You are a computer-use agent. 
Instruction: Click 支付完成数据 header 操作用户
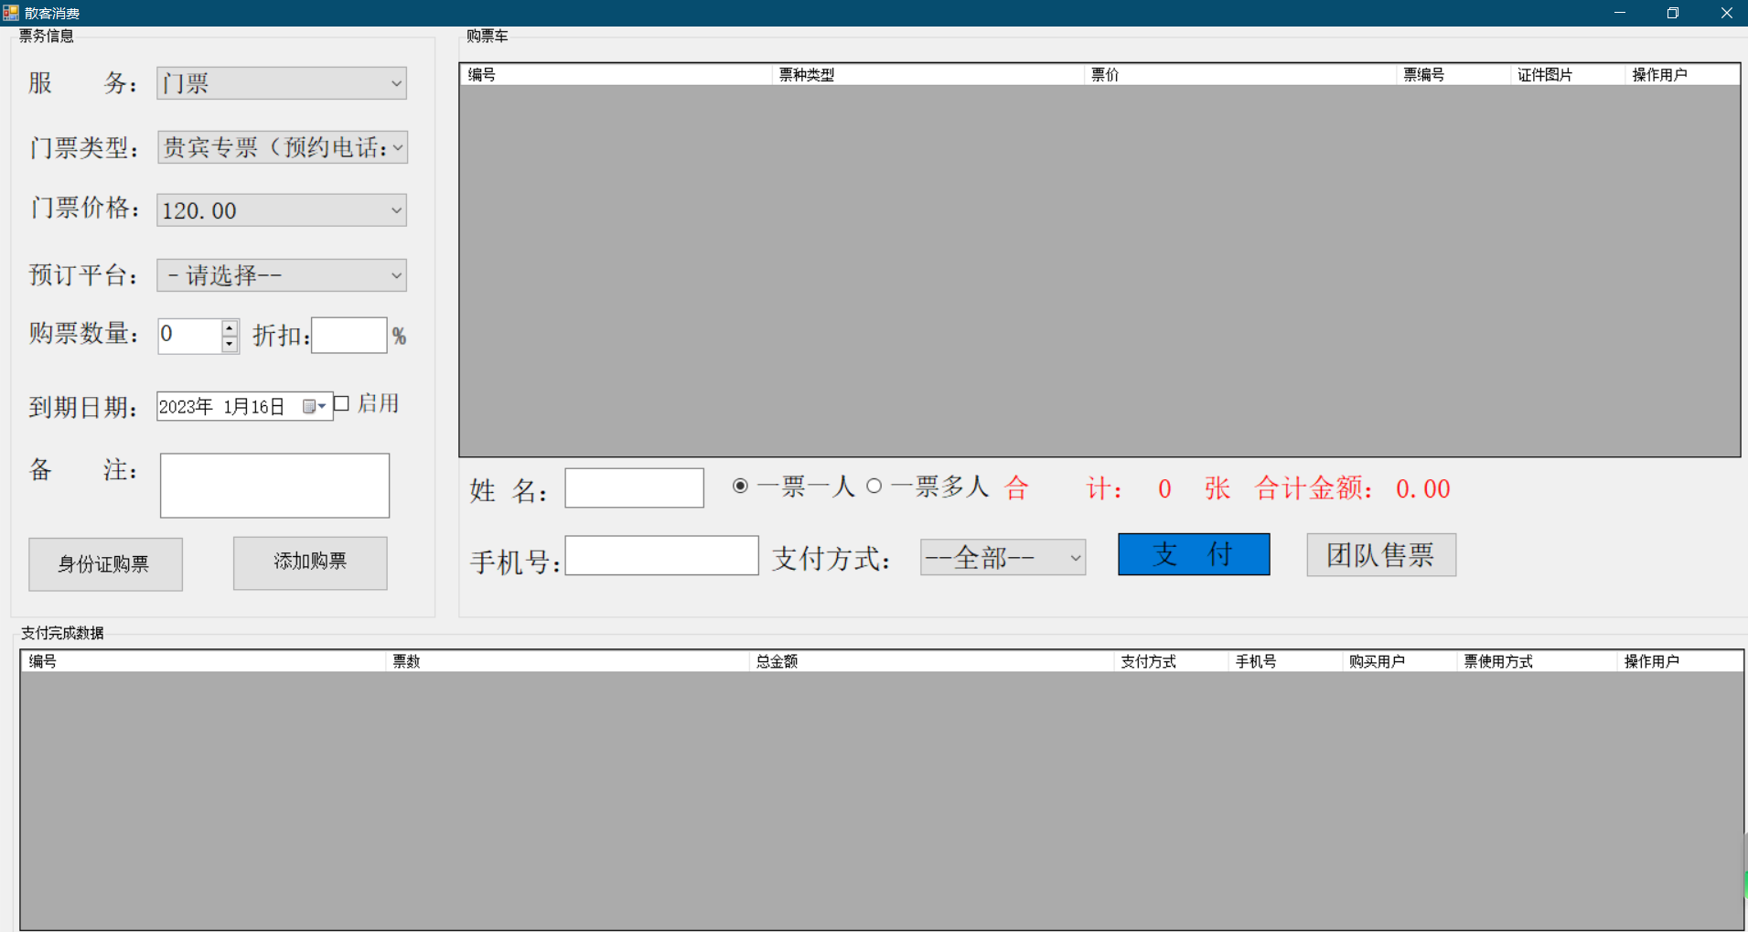pyautogui.click(x=1680, y=661)
